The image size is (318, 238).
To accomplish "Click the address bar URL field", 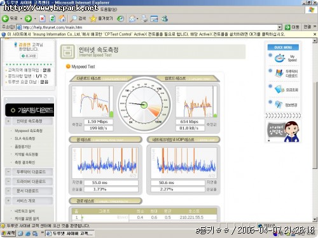I will click(x=149, y=27).
